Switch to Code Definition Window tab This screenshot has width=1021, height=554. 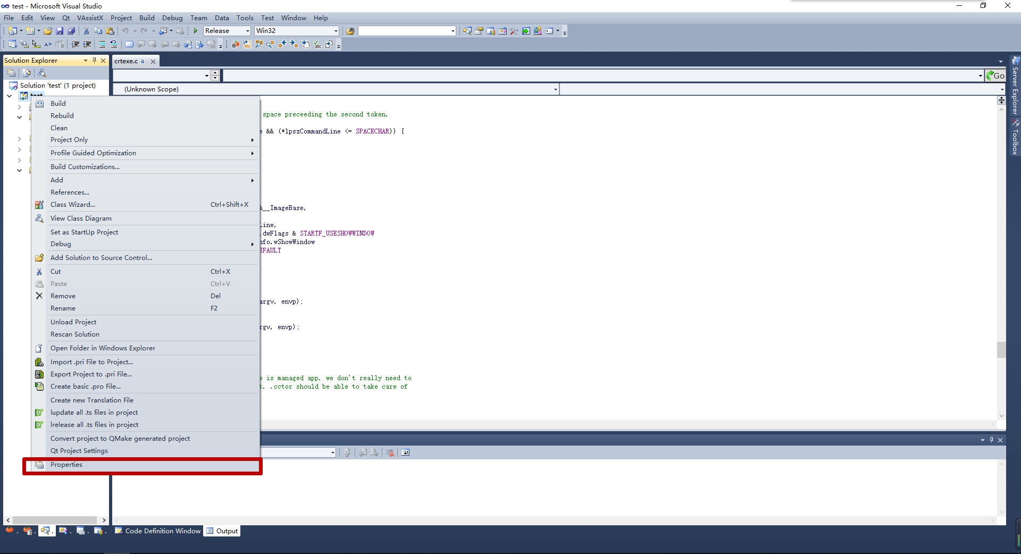[158, 531]
